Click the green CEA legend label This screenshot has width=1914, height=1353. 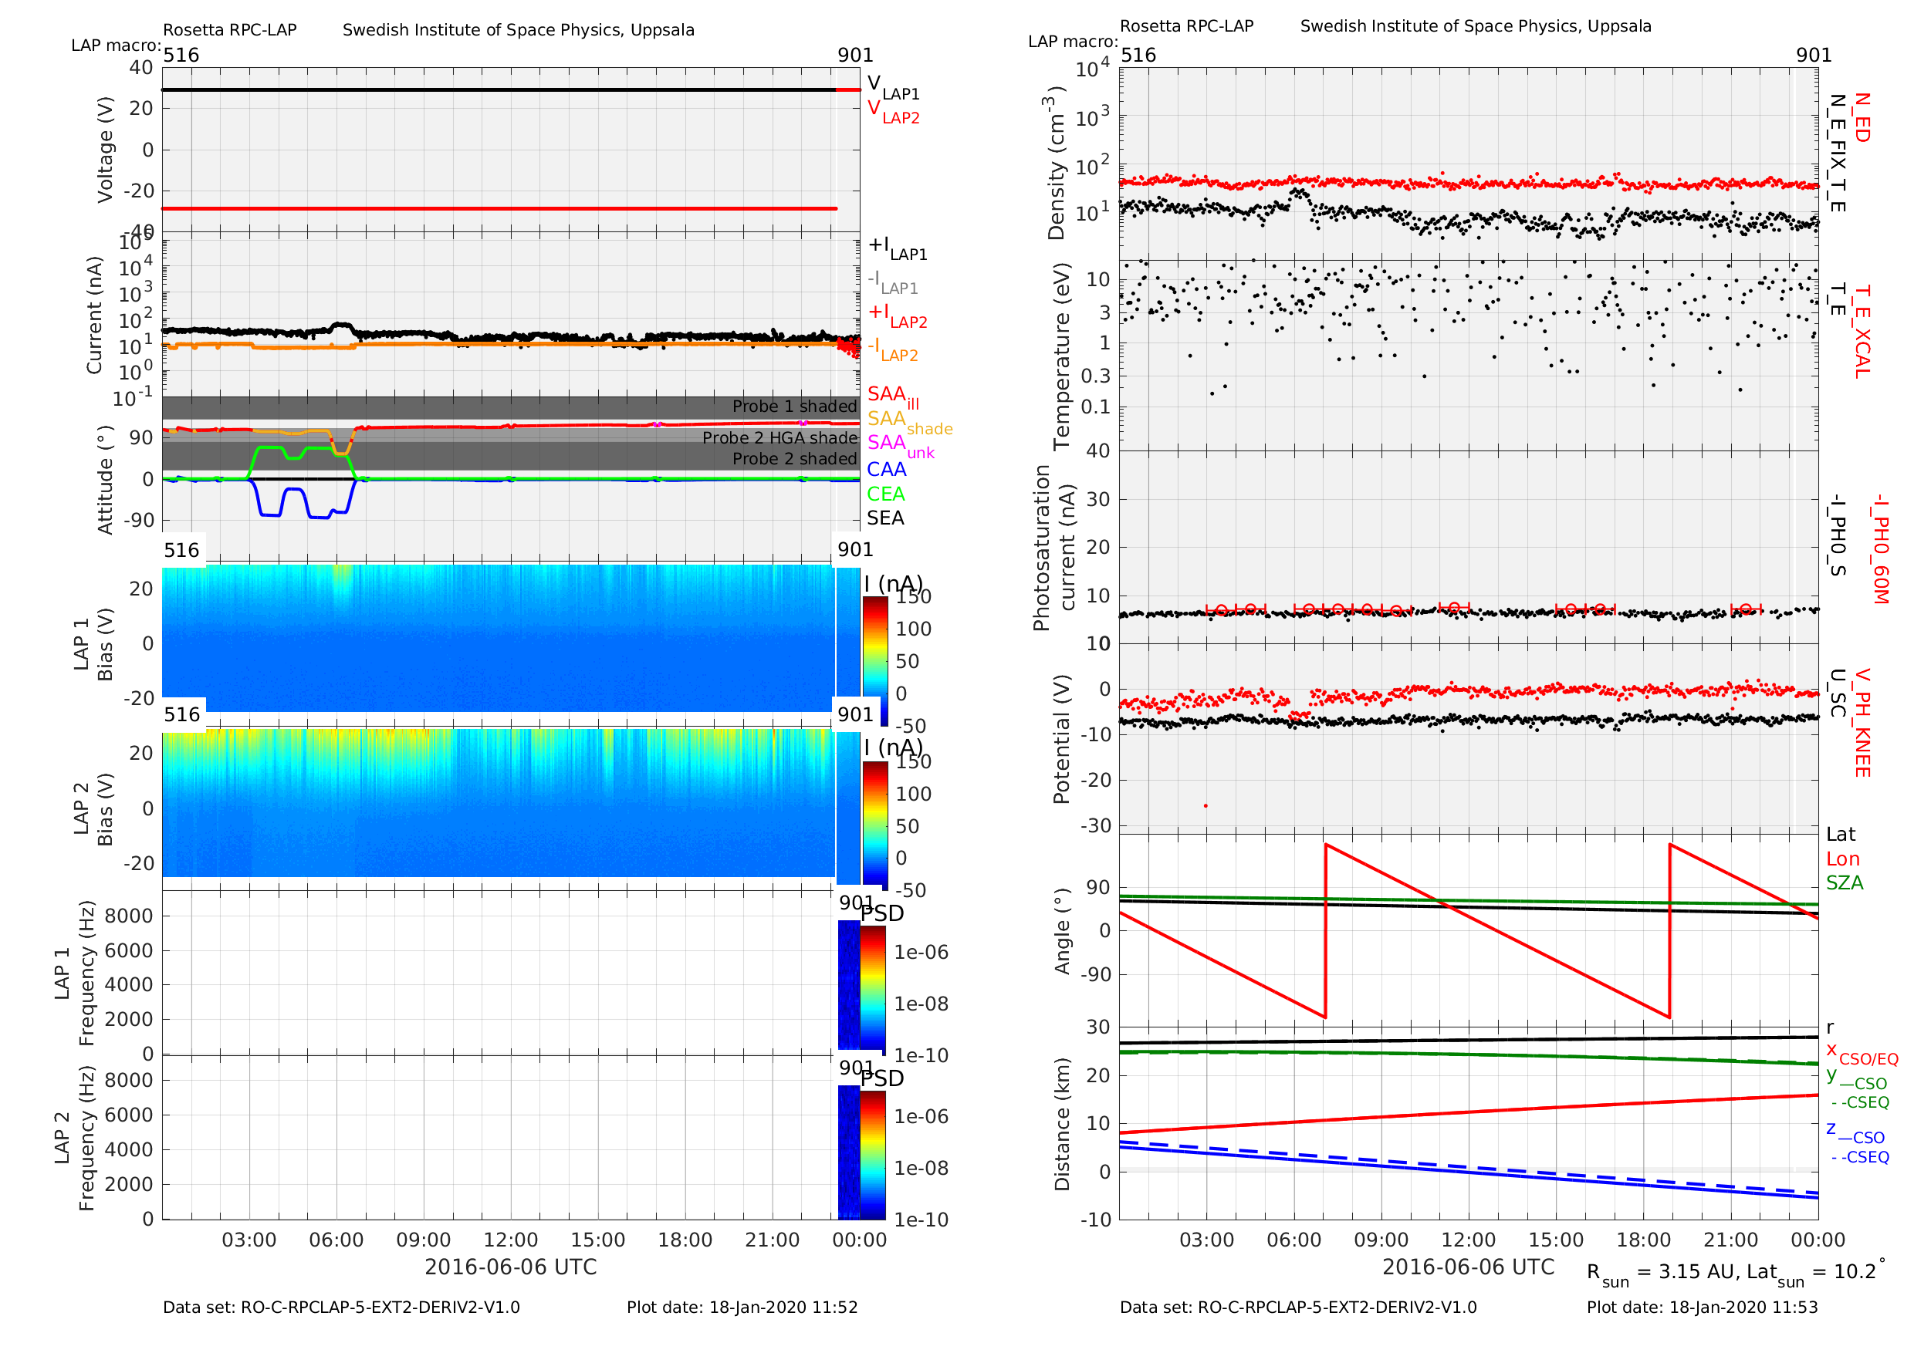click(885, 494)
